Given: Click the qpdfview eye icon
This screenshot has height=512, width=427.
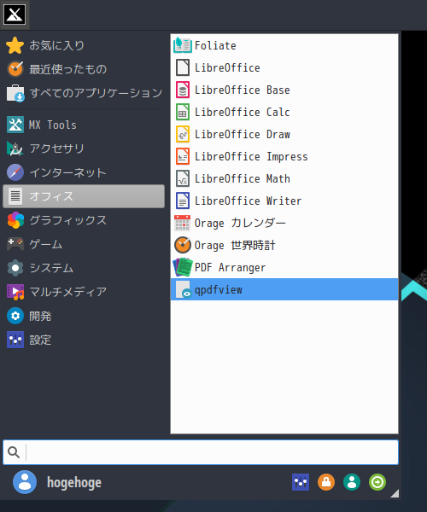Looking at the screenshot, I should (x=182, y=289).
